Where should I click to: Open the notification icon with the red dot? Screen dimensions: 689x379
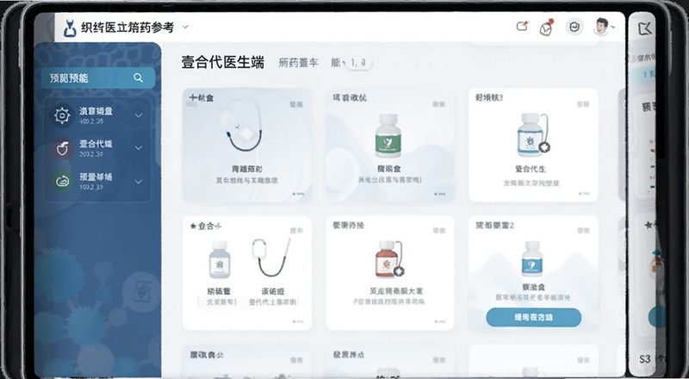tap(546, 28)
